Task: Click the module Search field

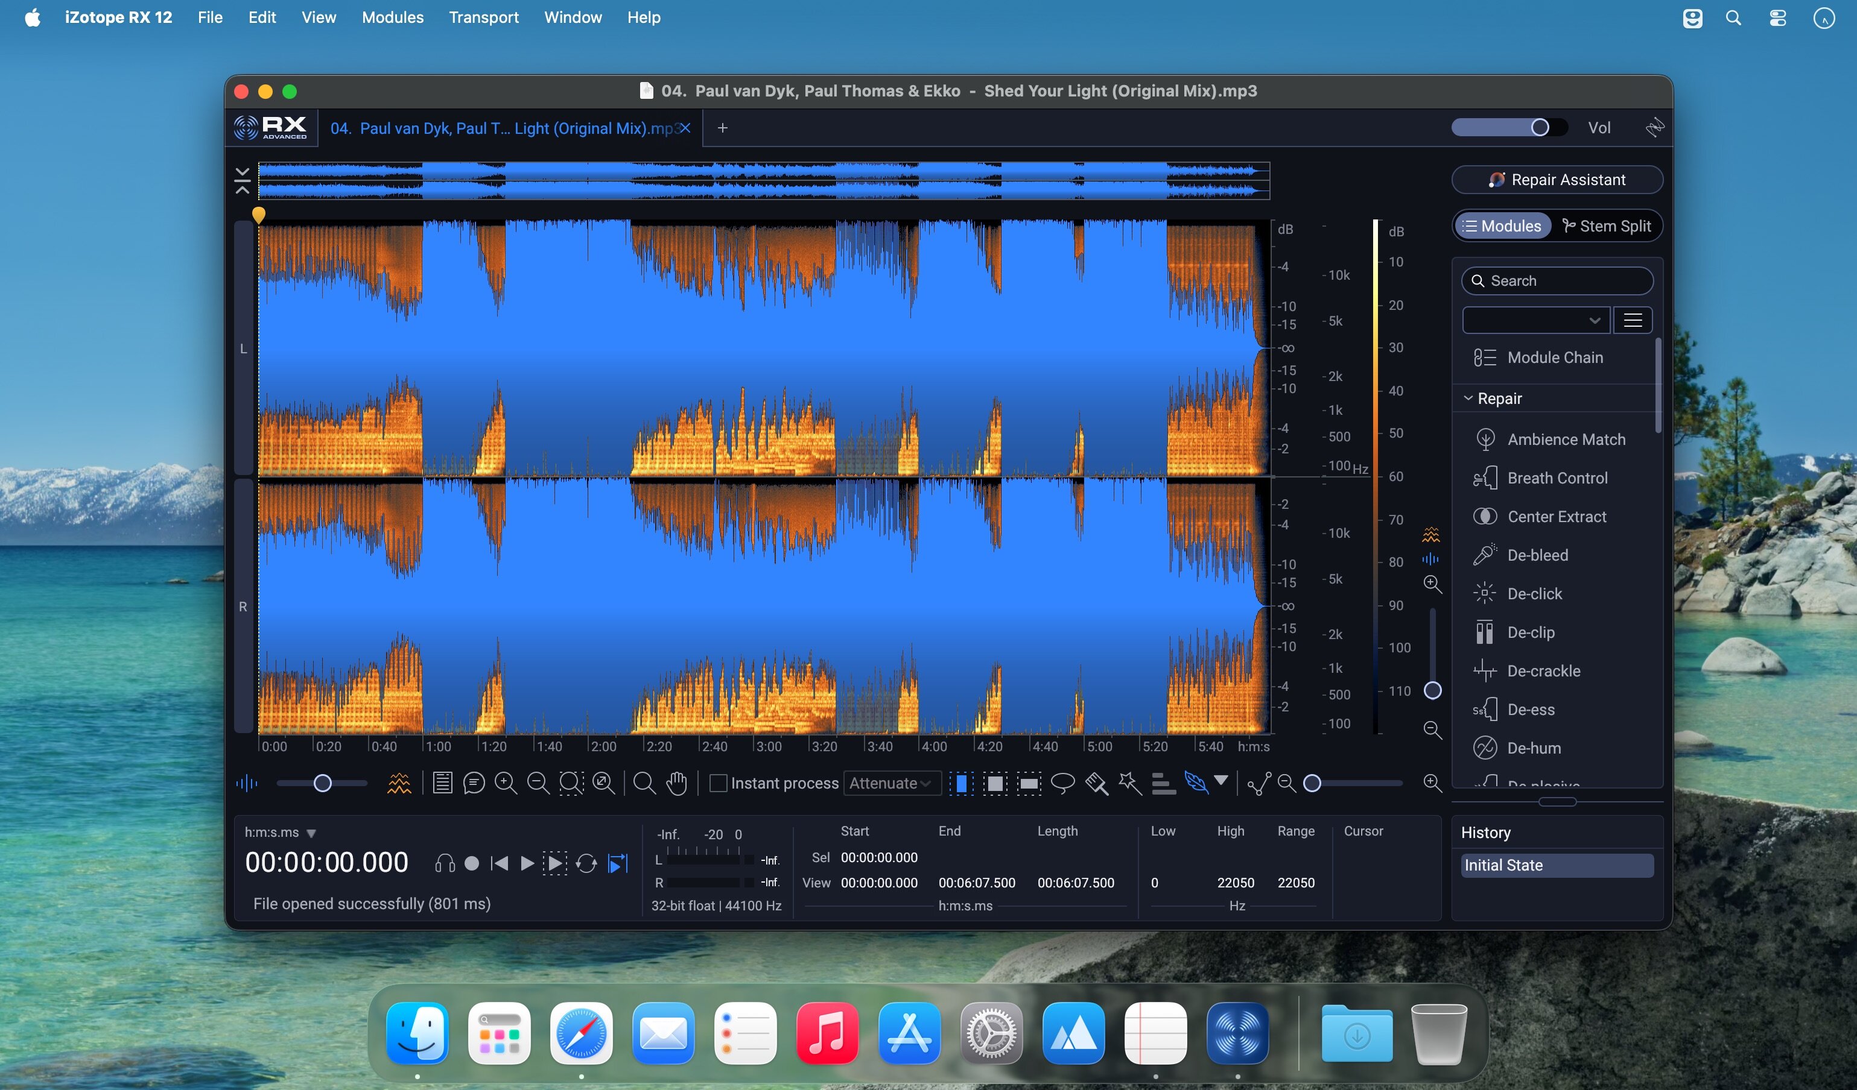Action: coord(1557,280)
